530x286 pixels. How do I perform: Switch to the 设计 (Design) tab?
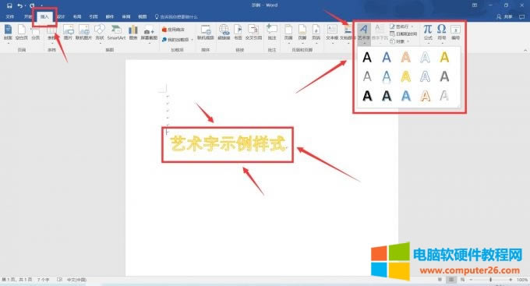(x=61, y=16)
